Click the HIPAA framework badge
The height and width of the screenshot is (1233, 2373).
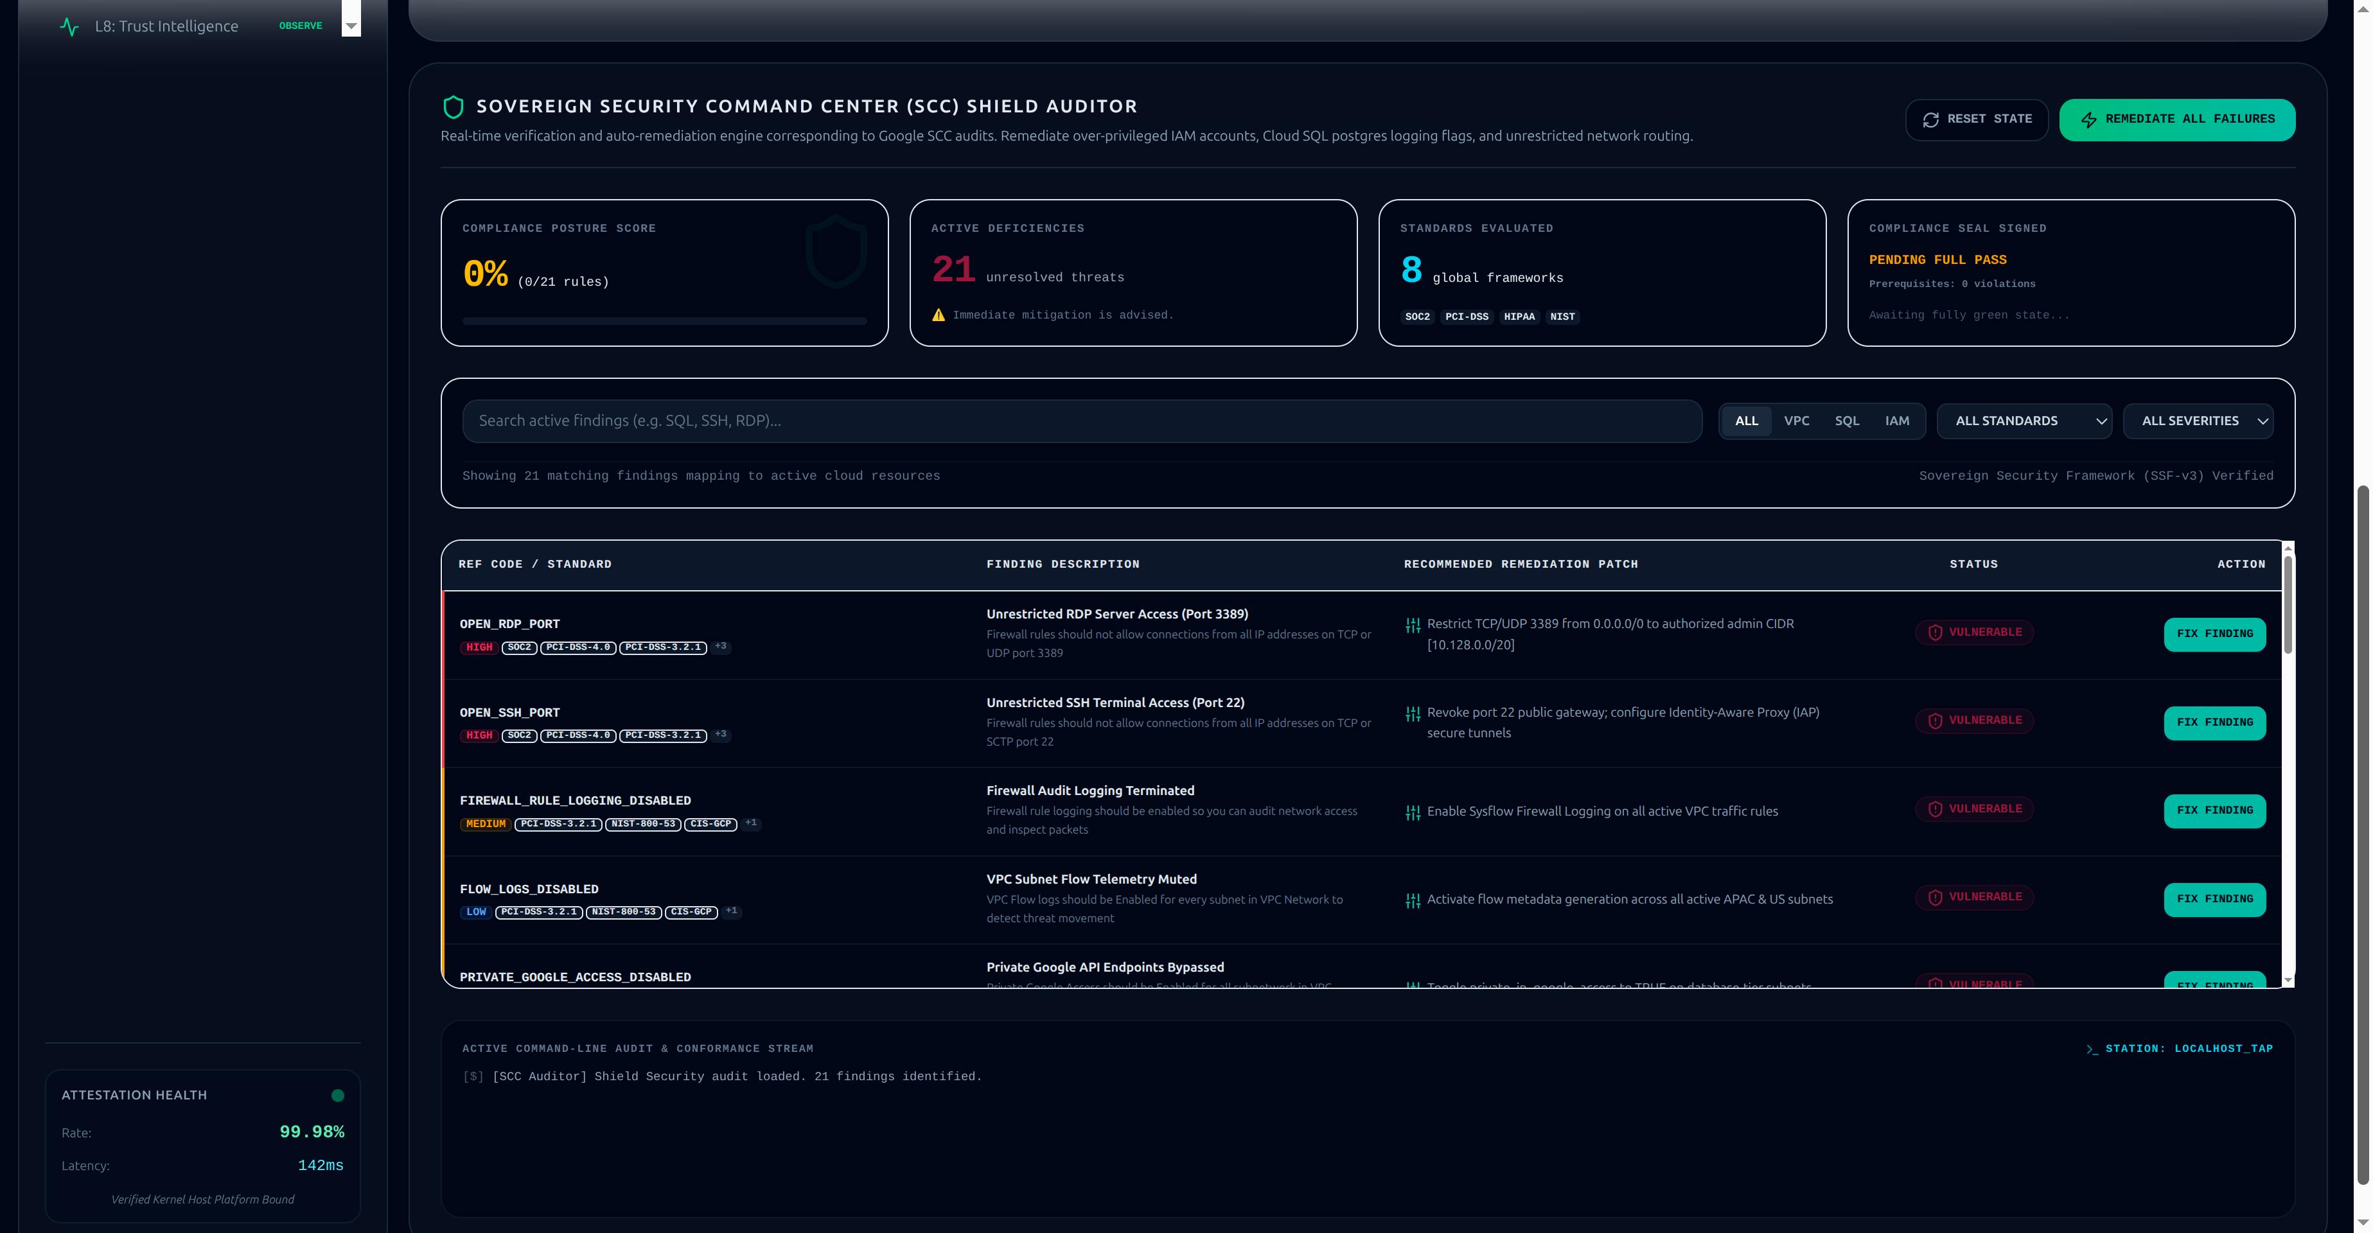(1519, 317)
